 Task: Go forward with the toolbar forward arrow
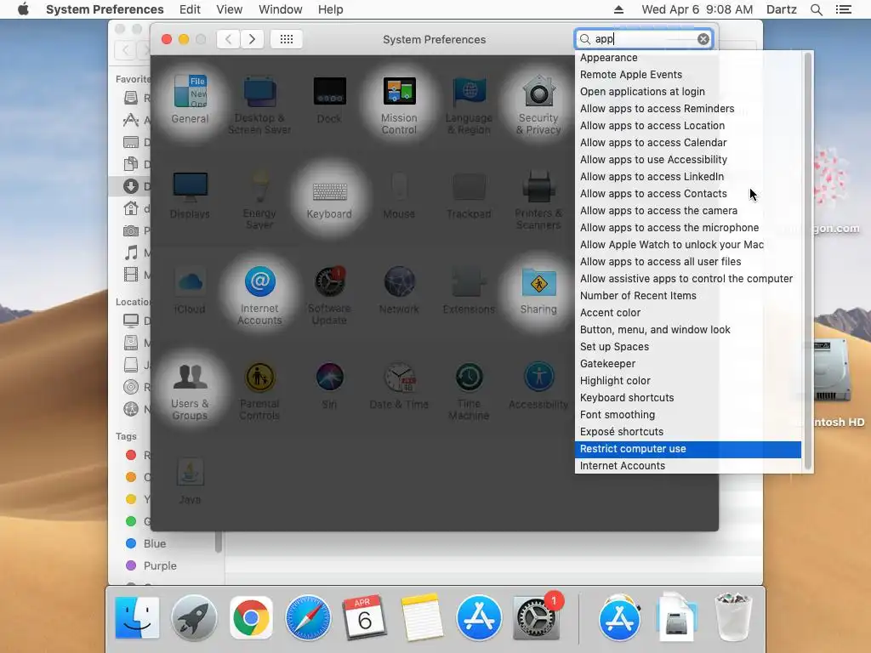[x=252, y=39]
